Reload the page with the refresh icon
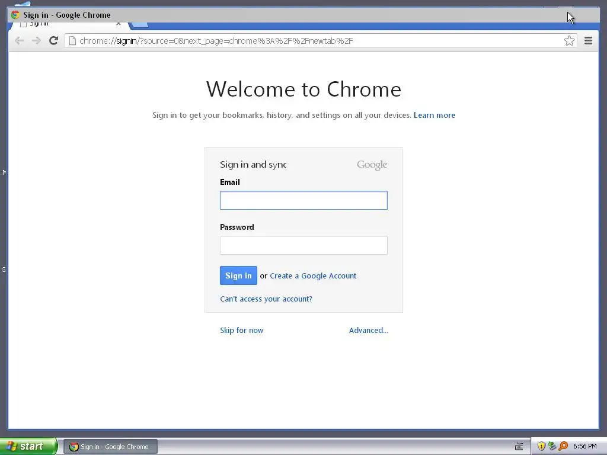 53,41
